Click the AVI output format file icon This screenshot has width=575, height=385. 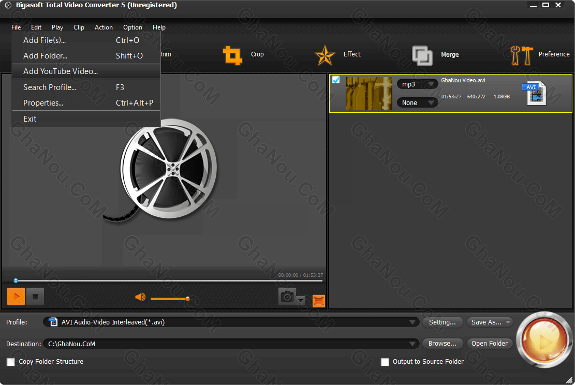click(x=534, y=93)
